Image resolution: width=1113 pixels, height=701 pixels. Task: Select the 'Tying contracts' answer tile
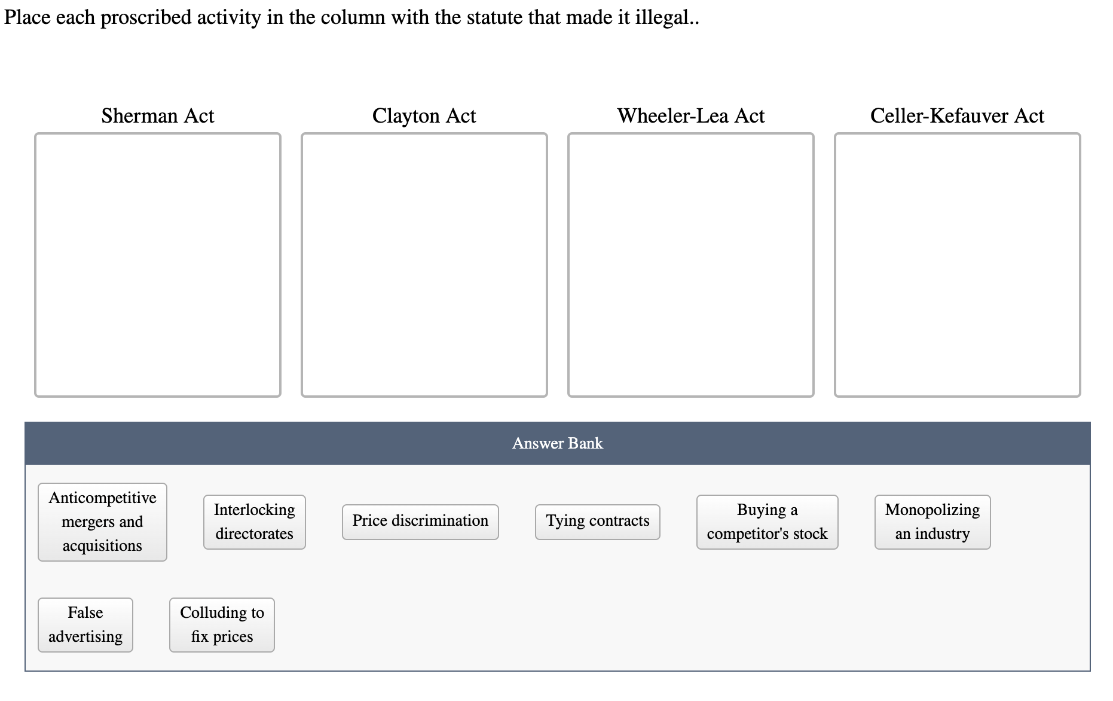pos(597,521)
